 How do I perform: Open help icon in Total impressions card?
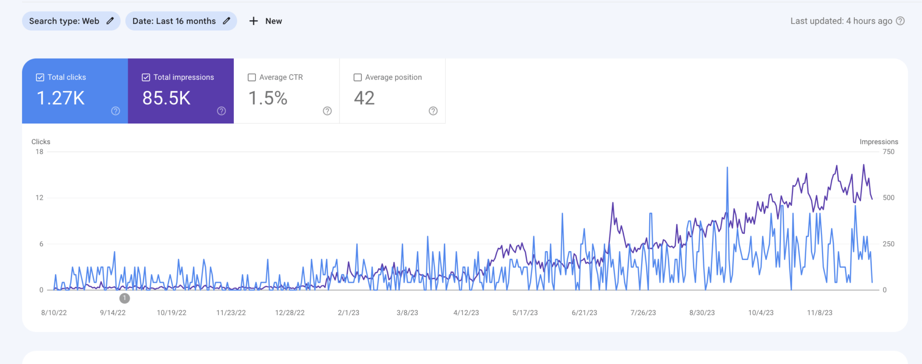[x=221, y=111]
